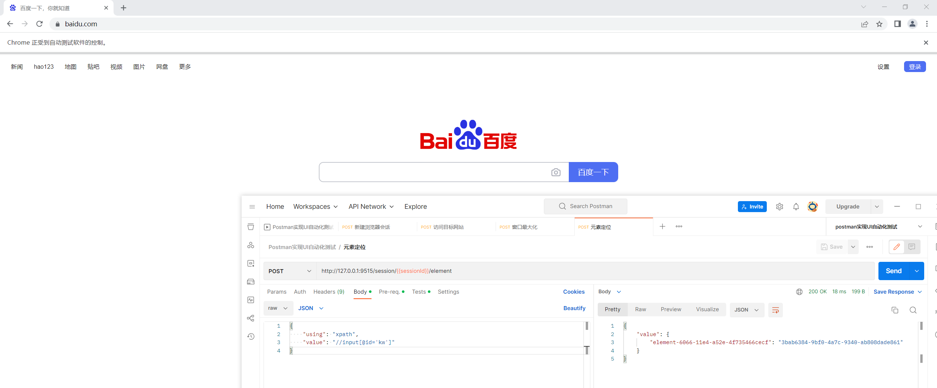Toggle response word wrap icon
The width and height of the screenshot is (937, 388).
775,310
